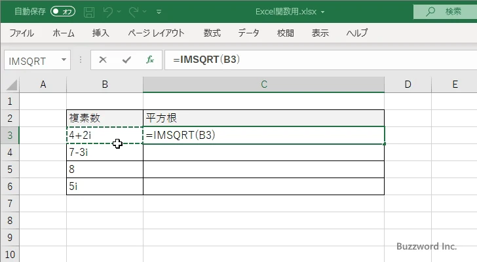
Task: Select row 8 header
Action: pyautogui.click(x=10, y=220)
